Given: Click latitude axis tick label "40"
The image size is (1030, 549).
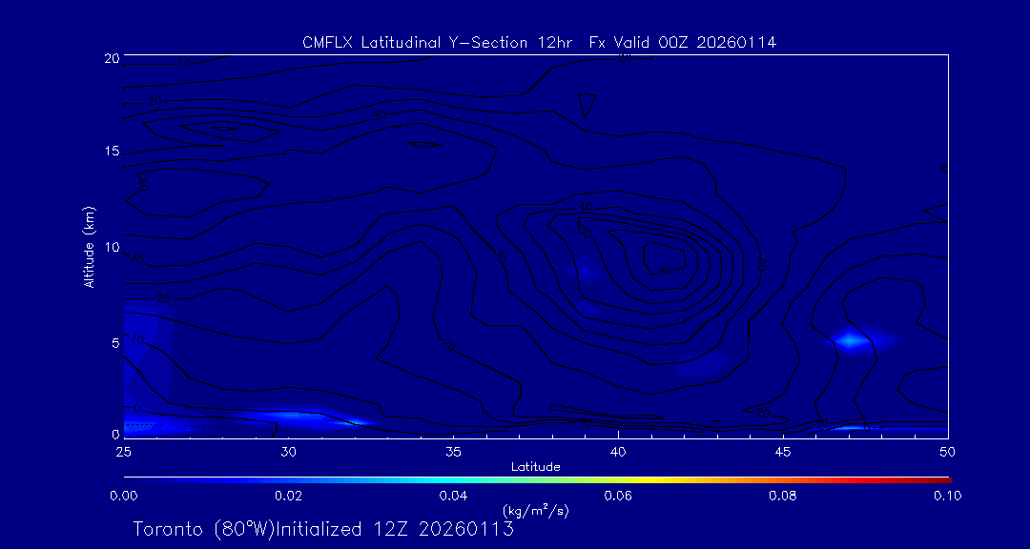Looking at the screenshot, I should click(x=618, y=451).
